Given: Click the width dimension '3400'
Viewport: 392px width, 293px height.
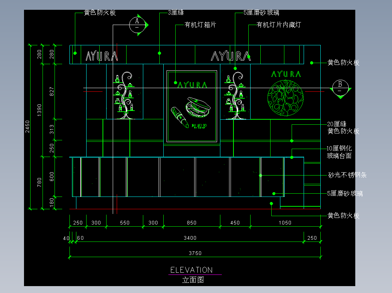Looking at the screenshot, I should coord(190,238).
